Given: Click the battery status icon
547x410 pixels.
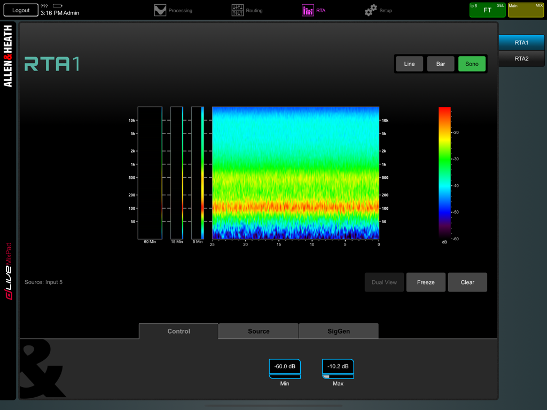Looking at the screenshot, I should pos(57,6).
